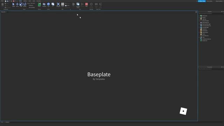Open the Terrain Editor
The image size is (224, 126).
(39, 5)
